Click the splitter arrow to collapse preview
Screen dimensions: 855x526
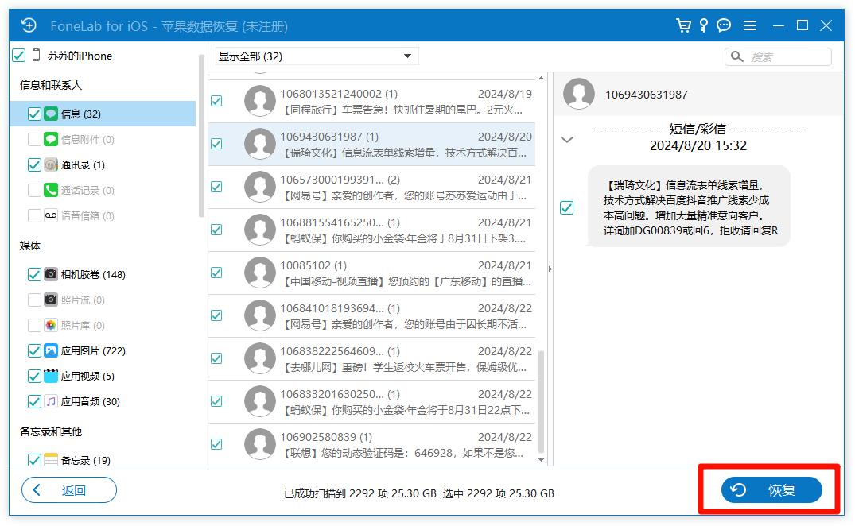(549, 269)
